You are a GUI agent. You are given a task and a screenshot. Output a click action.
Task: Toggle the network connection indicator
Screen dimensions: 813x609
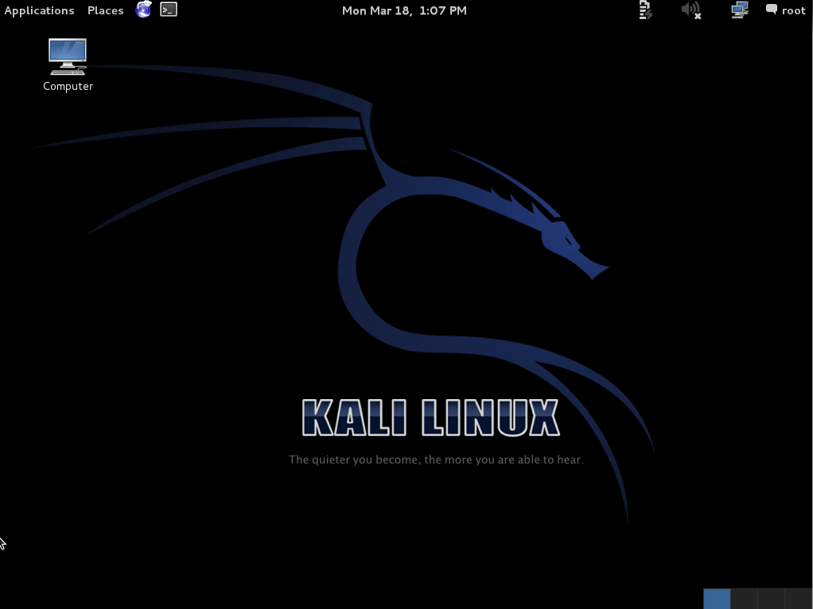[739, 10]
